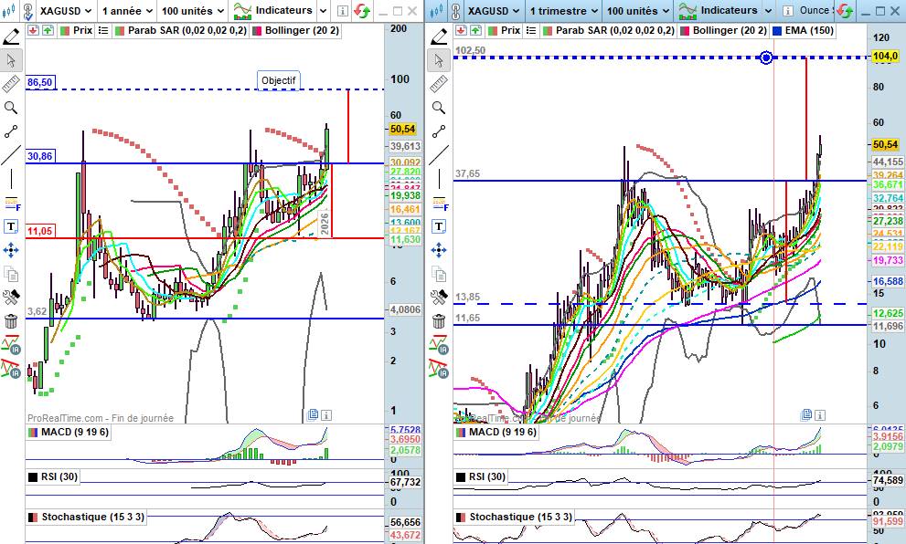Select the pencil drawing tool in left chart
This screenshot has width=906, height=544.
coord(11,36)
